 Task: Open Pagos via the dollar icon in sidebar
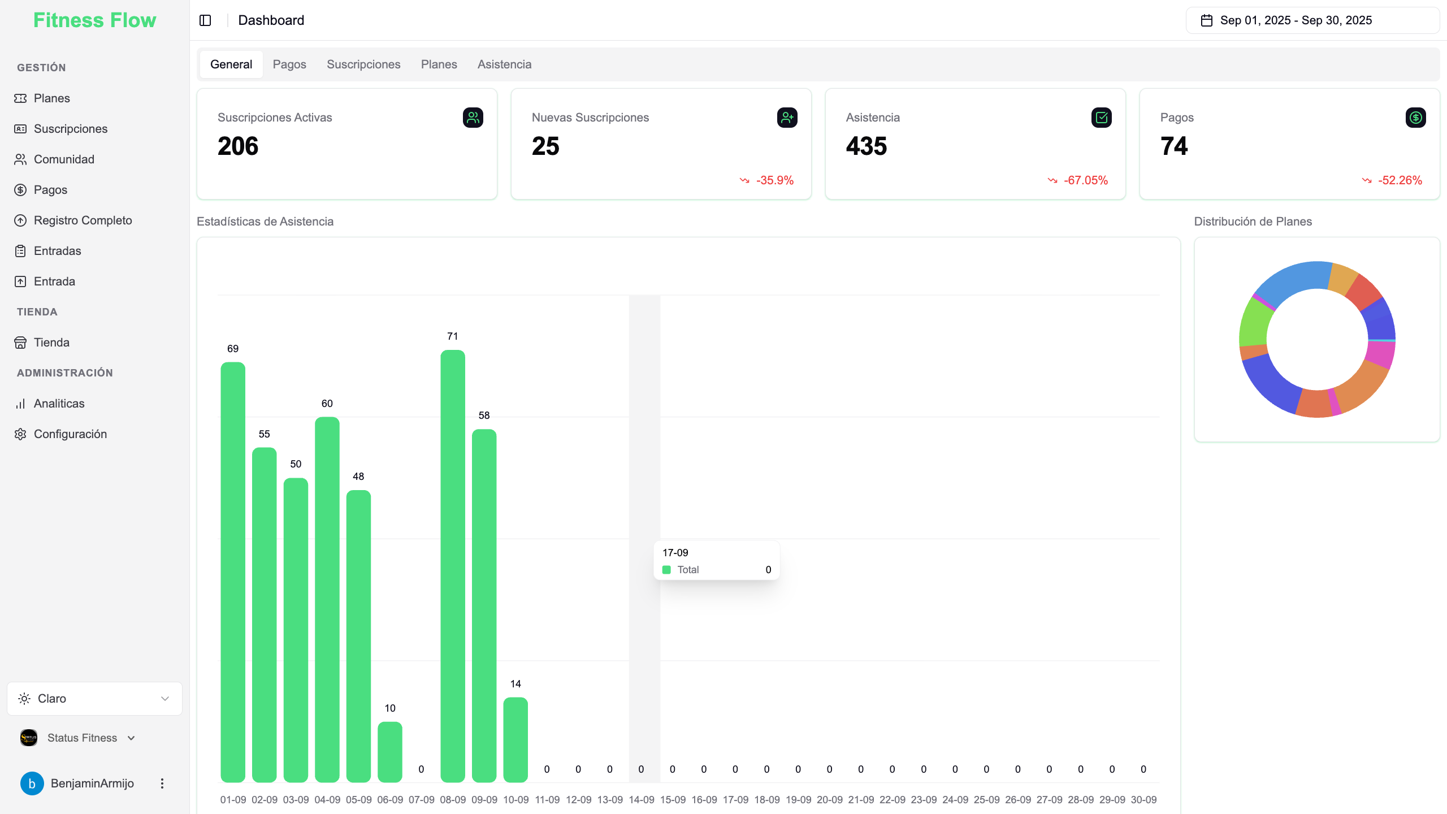[20, 189]
